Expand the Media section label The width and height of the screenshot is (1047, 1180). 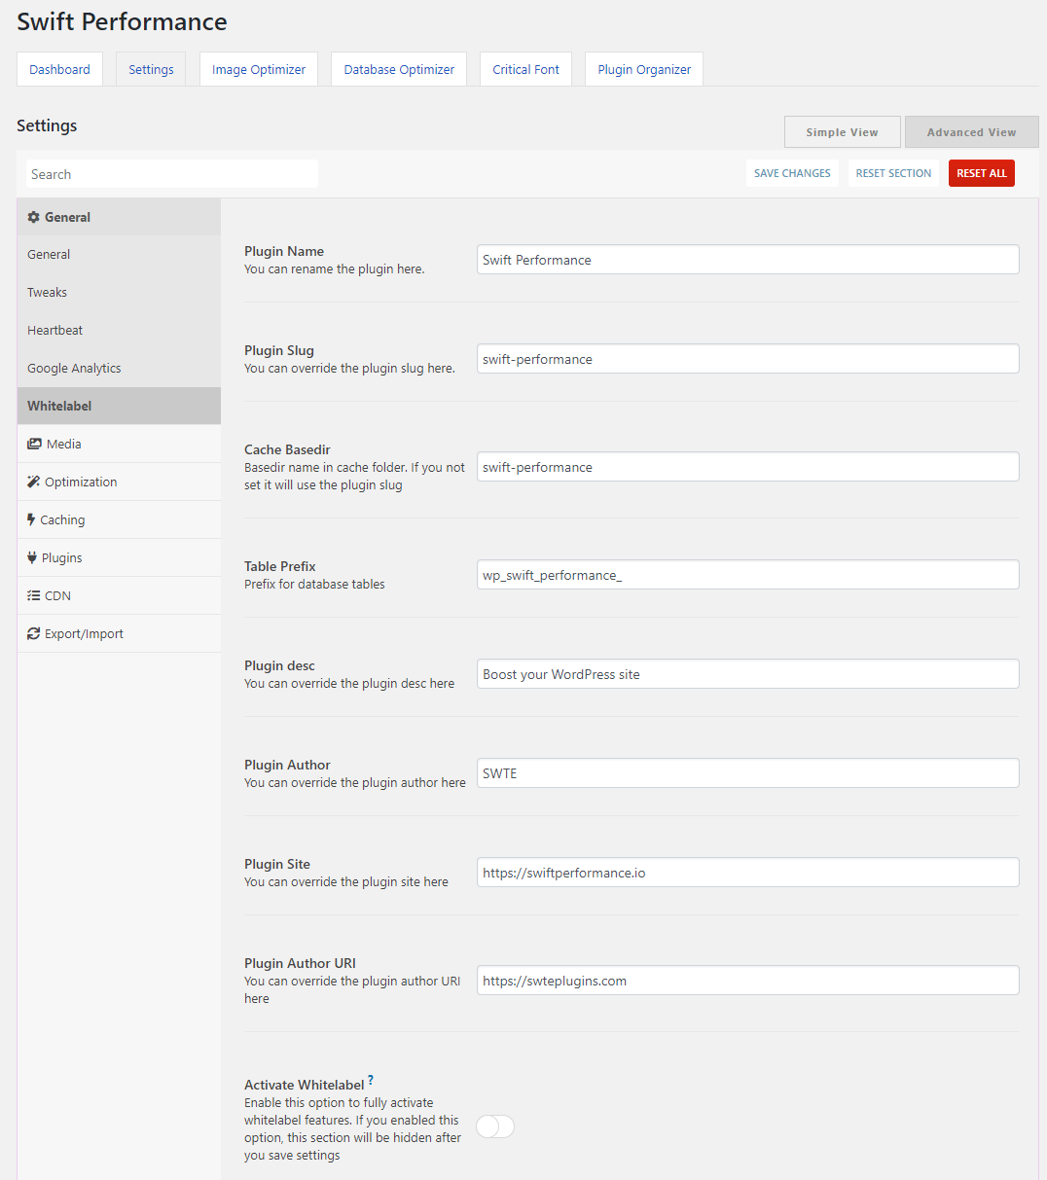(x=64, y=444)
